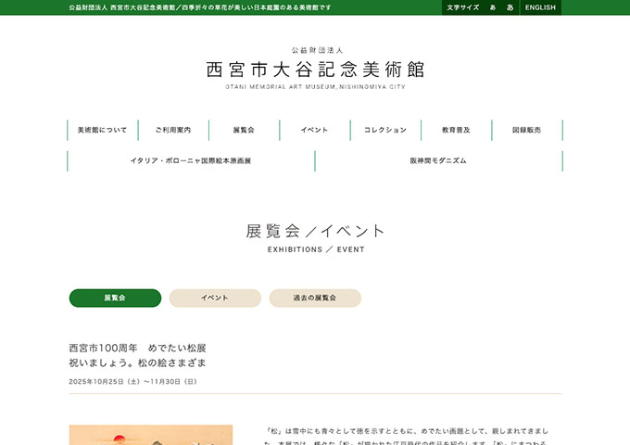Click the exhibition artwork thumbnail image
This screenshot has width=630, height=445.
point(149,435)
